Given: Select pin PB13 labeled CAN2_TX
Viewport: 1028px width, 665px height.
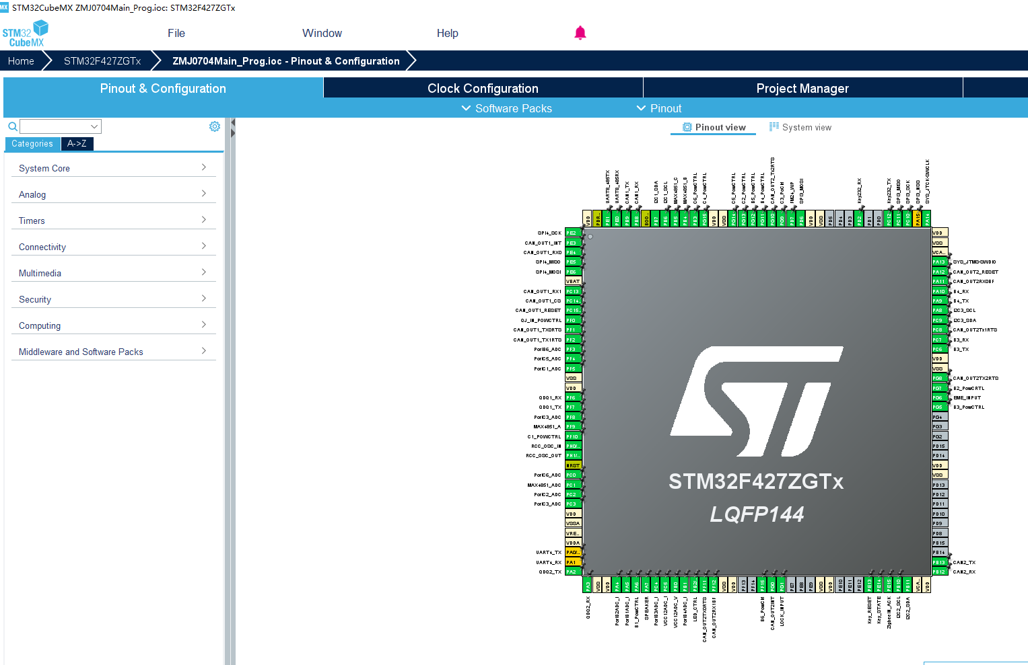Looking at the screenshot, I should [x=940, y=562].
